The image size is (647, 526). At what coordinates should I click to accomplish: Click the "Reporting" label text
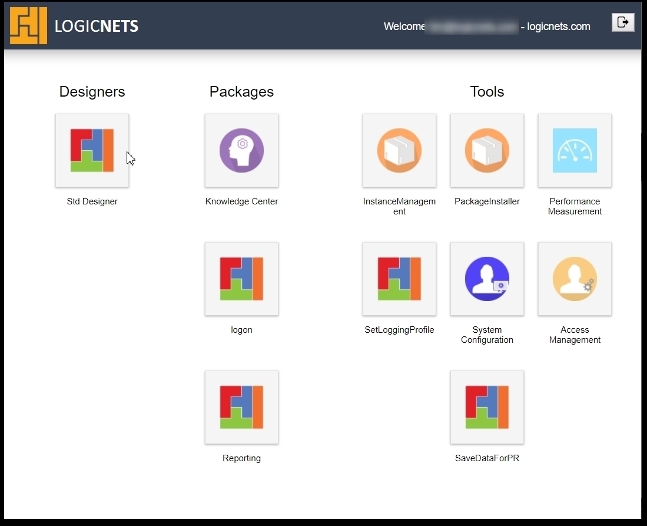click(x=241, y=458)
